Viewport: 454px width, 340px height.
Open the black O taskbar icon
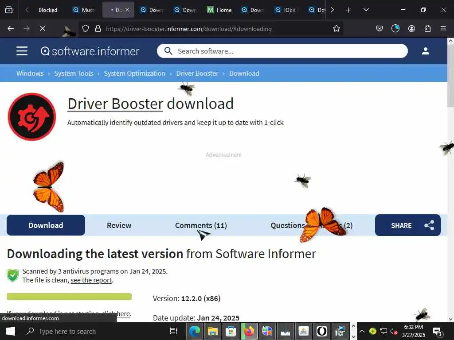click(322, 331)
